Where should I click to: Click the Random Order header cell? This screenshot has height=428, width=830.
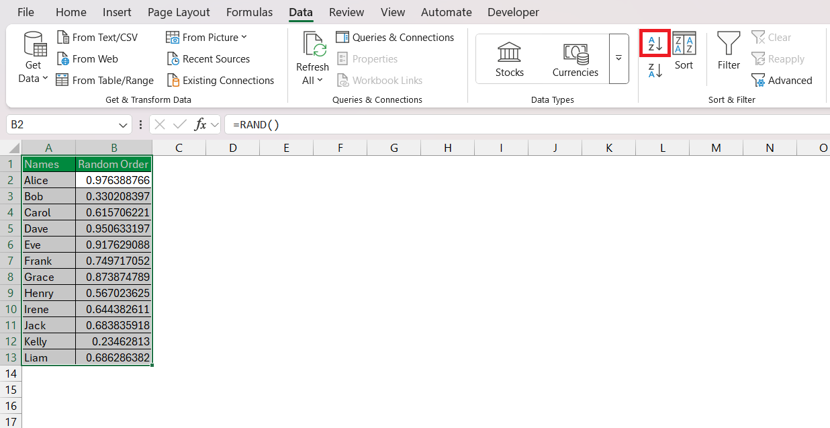tap(114, 164)
